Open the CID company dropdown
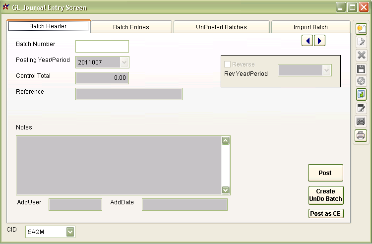This screenshot has width=372, height=244. point(70,232)
